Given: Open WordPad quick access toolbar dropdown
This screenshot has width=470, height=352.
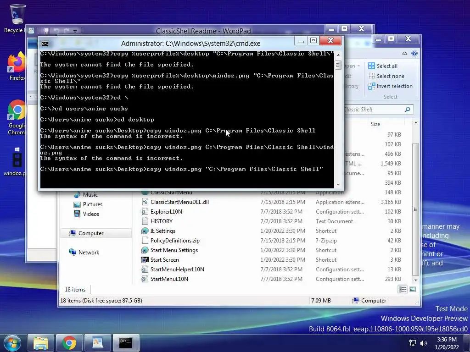Looking at the screenshot, I should 75,31.
